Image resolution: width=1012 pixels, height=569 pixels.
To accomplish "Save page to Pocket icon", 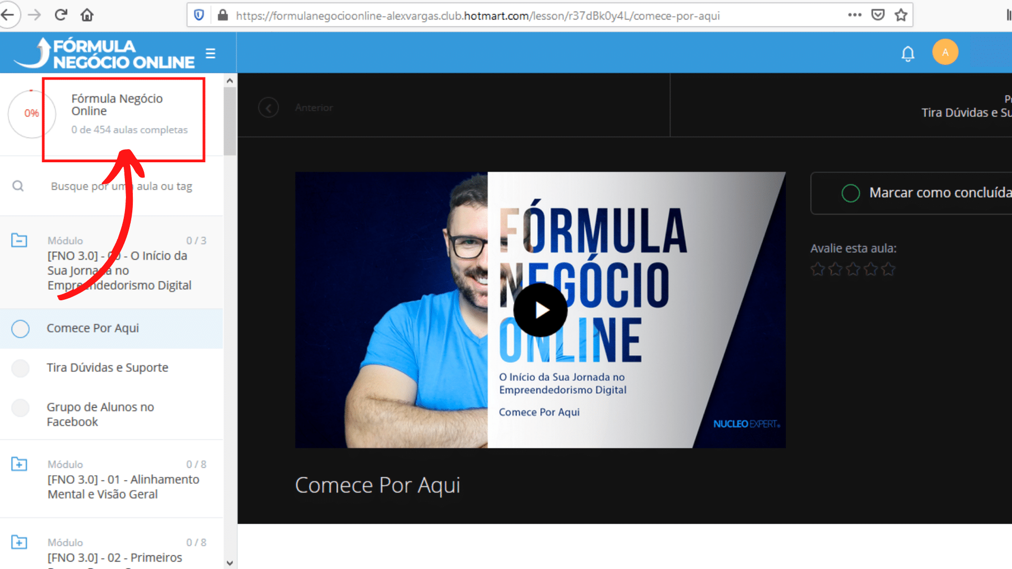I will (x=878, y=15).
